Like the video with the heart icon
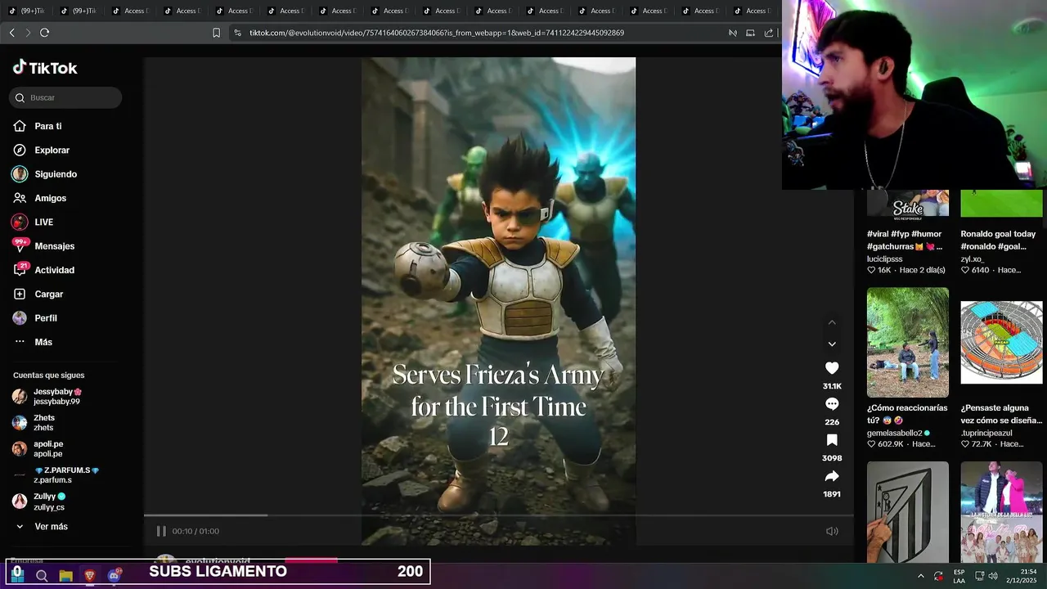 pos(832,368)
